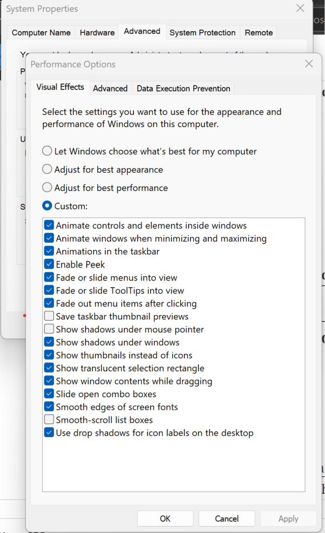Screen dimensions: 325x533
Task: Select 'Let Windows choose what's best' option
Action: point(47,150)
